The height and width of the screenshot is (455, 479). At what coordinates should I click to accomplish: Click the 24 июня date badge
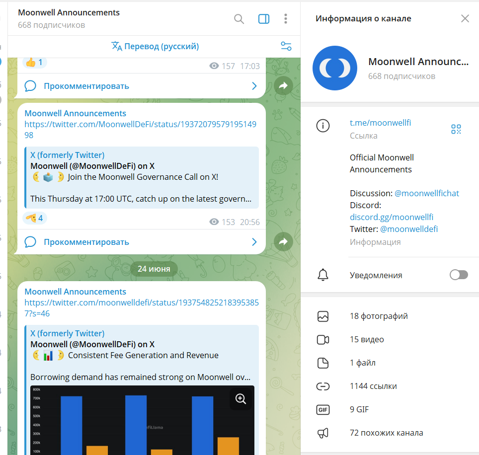click(x=154, y=269)
